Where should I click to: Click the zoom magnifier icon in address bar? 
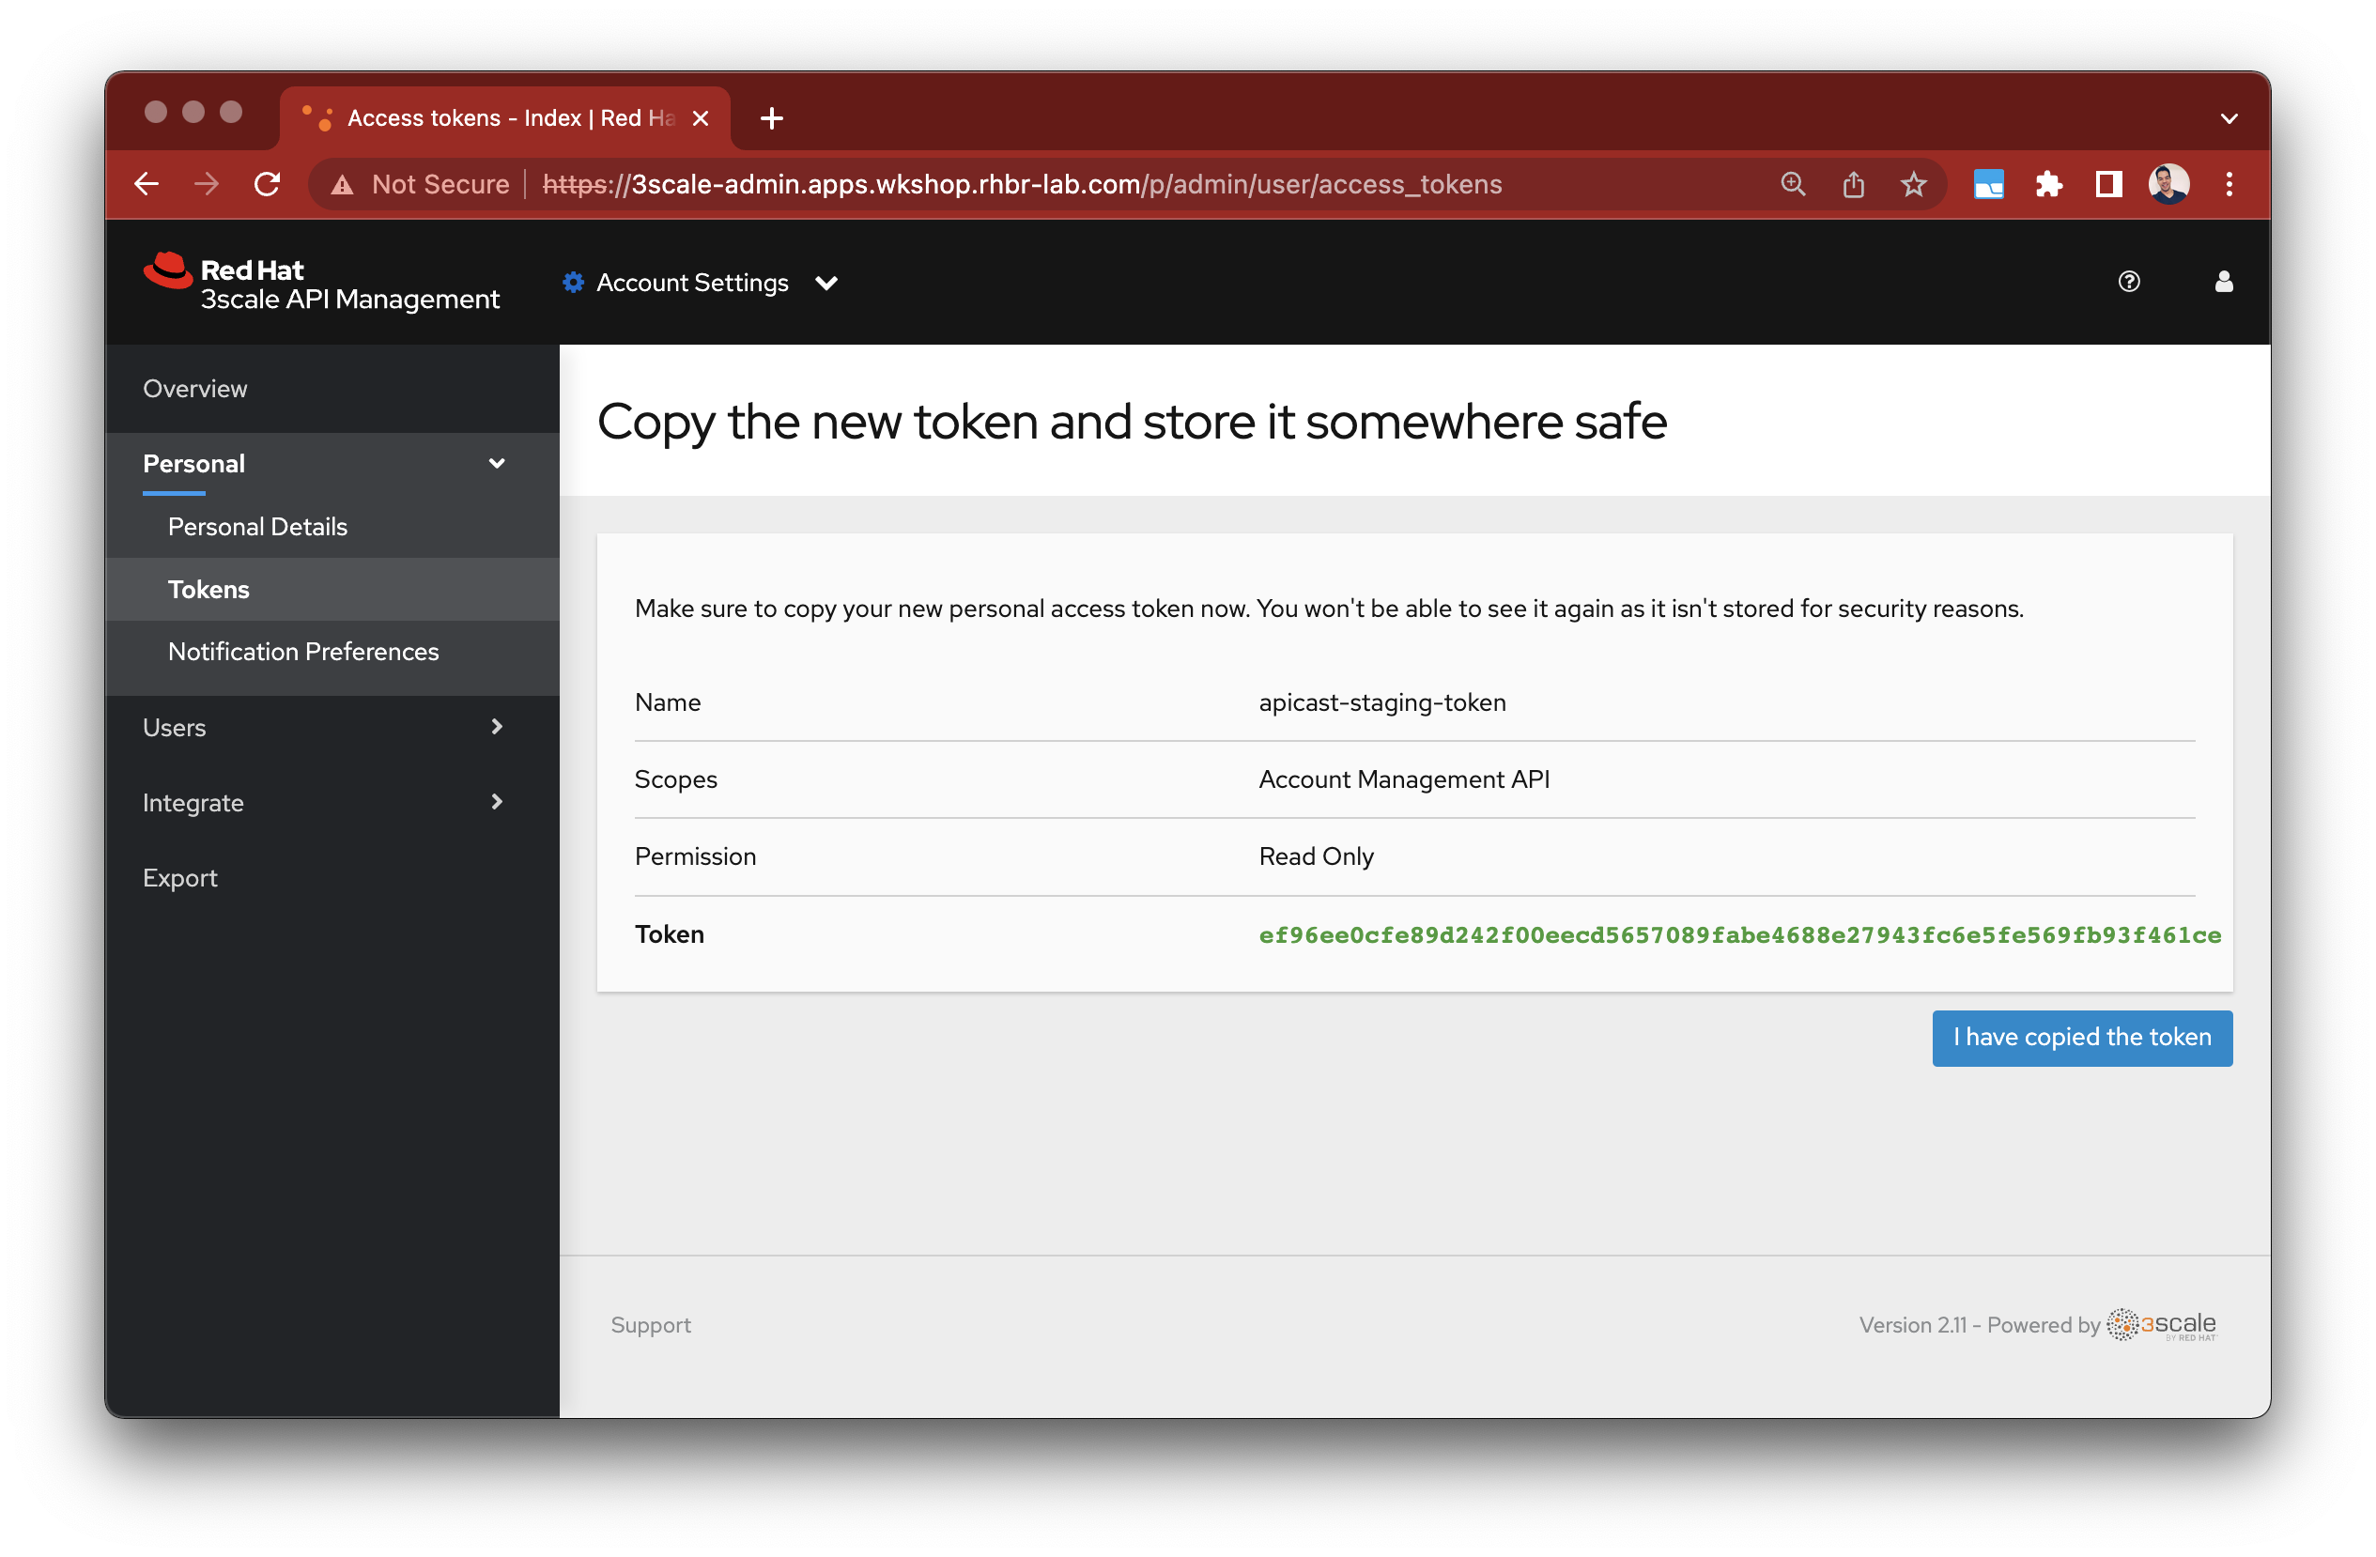[x=1793, y=185]
